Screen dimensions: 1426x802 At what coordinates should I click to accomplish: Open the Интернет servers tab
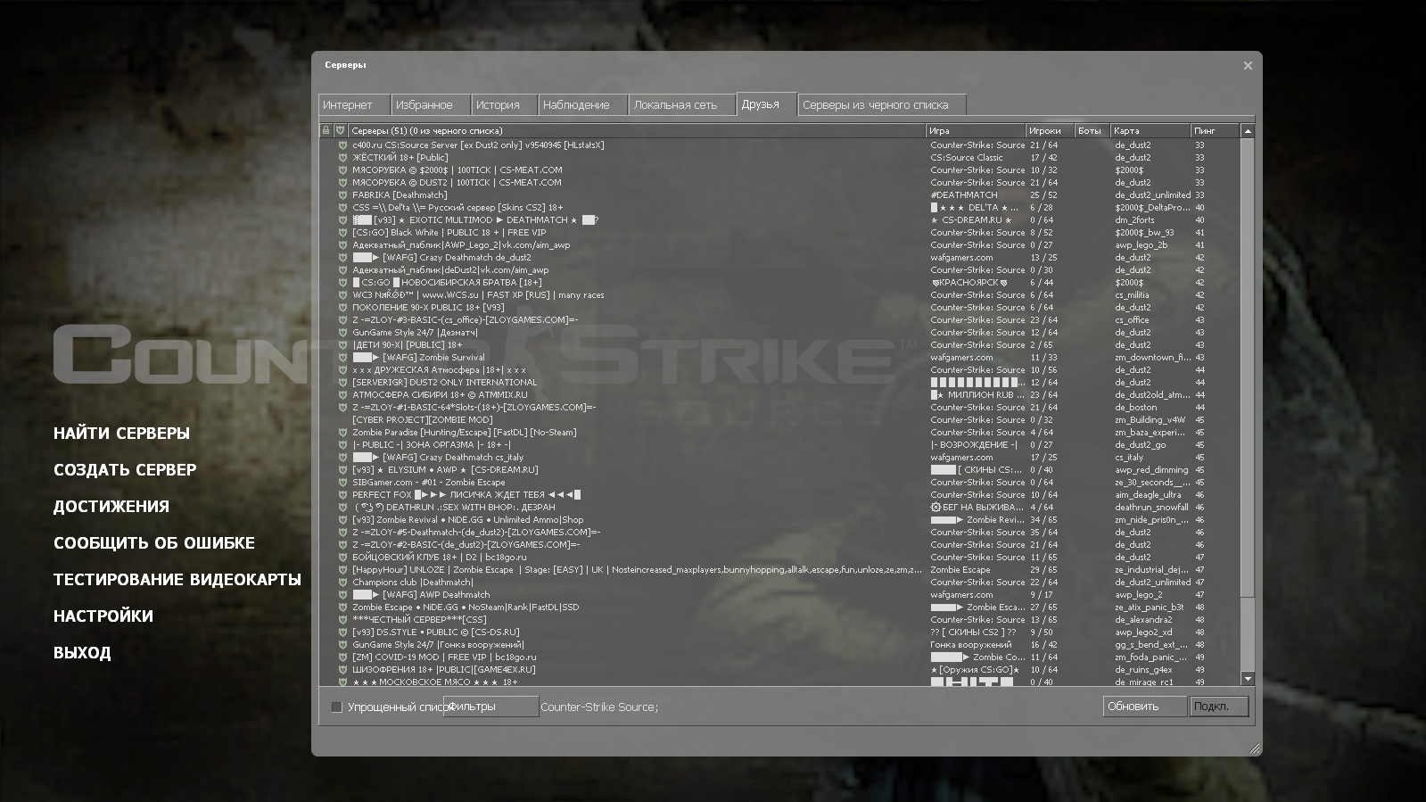[354, 104]
